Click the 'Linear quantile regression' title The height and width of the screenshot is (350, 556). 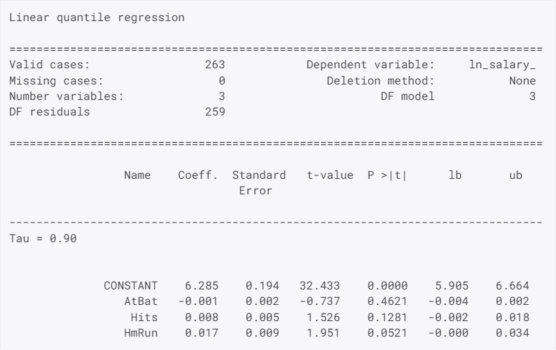click(x=96, y=18)
